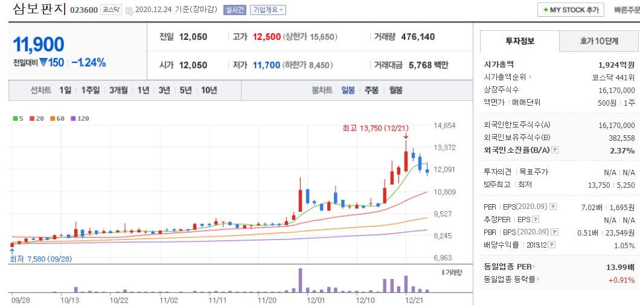Show the 일봉 daily candle chart
The width and height of the screenshot is (640, 305).
pyautogui.click(x=348, y=90)
